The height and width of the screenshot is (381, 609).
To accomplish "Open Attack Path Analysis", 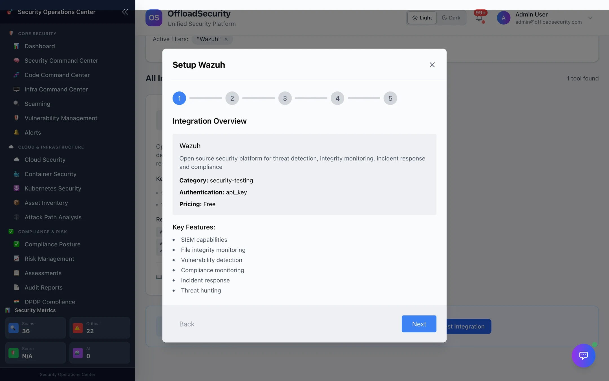I will (53, 217).
